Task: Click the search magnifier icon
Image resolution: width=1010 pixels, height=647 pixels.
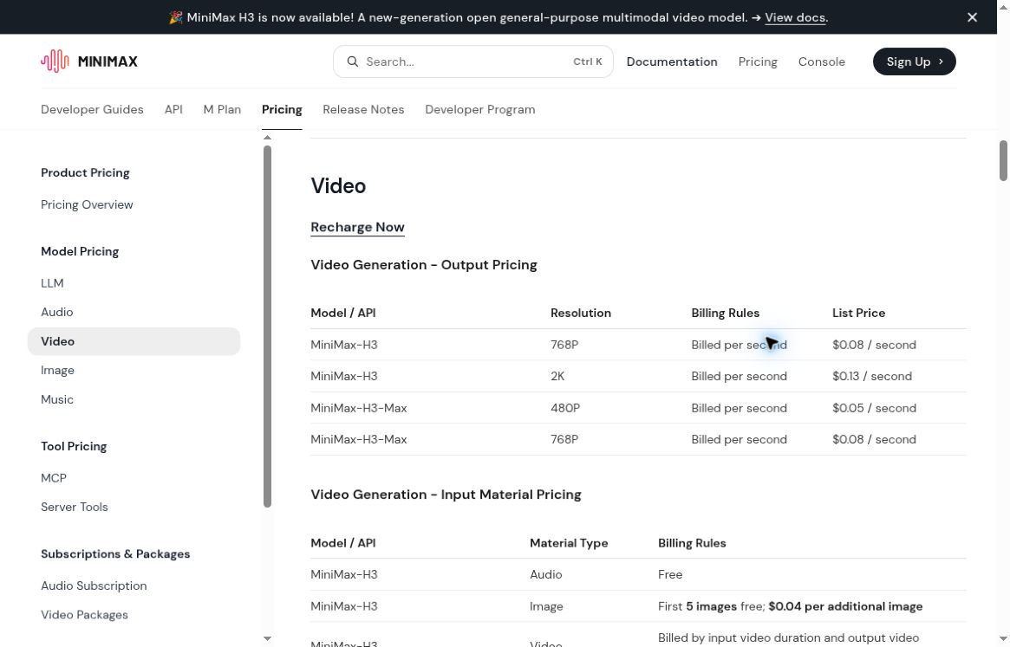Action: click(x=352, y=61)
